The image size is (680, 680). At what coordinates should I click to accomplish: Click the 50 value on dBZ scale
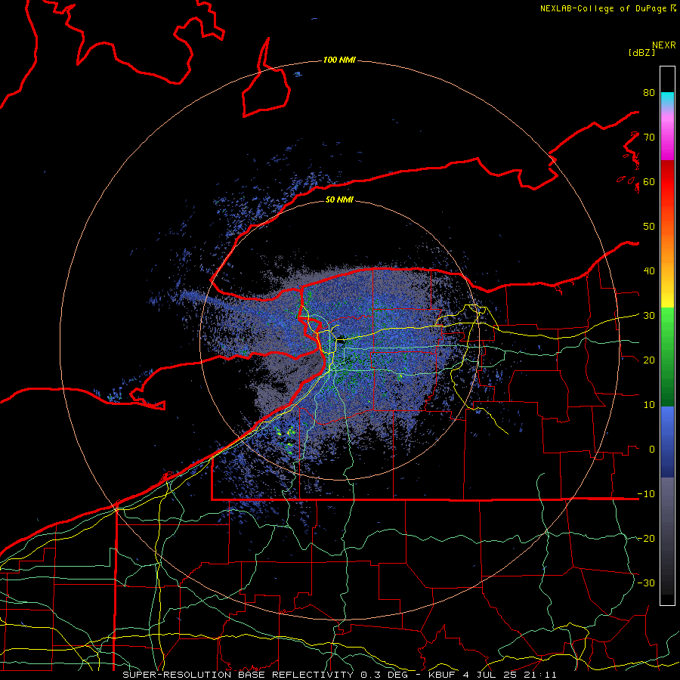(649, 227)
